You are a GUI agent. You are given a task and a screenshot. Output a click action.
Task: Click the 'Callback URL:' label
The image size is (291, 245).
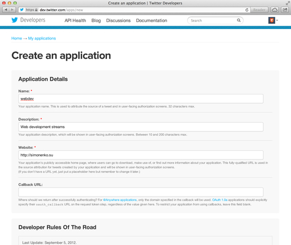click(x=30, y=184)
